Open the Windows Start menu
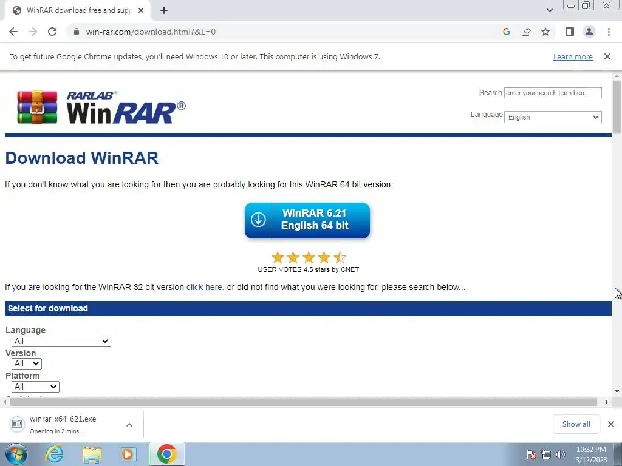The width and height of the screenshot is (622, 466). (16, 454)
